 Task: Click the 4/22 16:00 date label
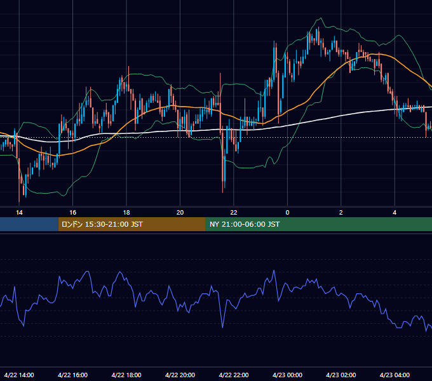pyautogui.click(x=72, y=375)
